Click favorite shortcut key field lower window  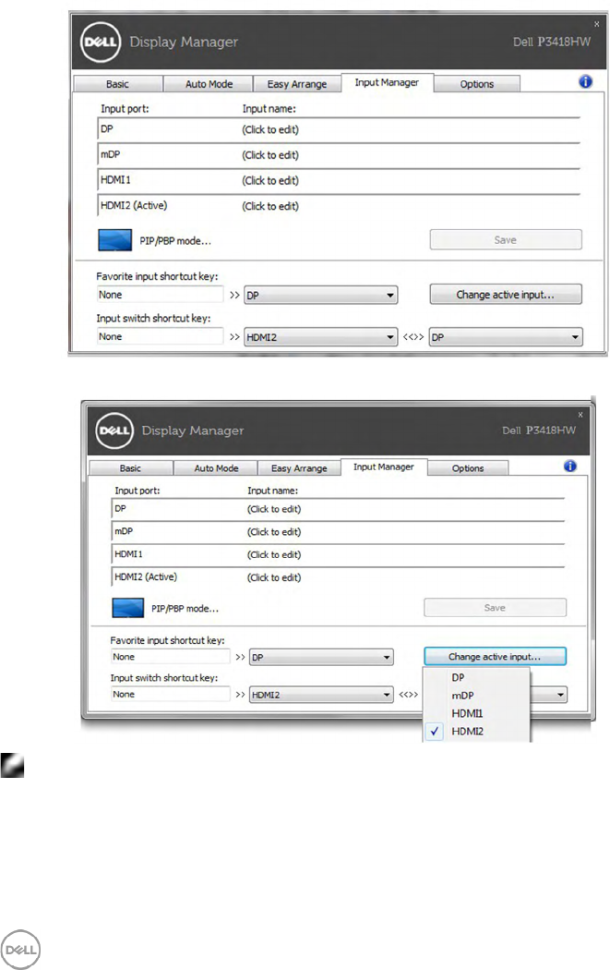(171, 656)
